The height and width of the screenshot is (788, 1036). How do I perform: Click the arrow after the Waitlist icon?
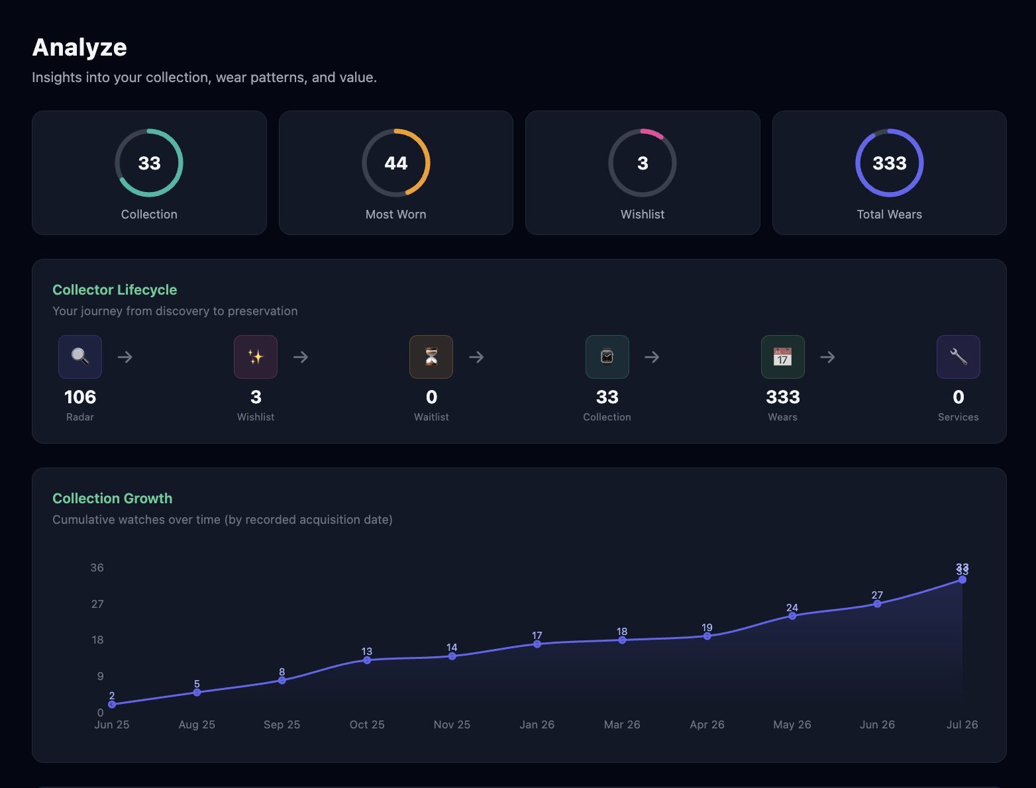(x=476, y=357)
